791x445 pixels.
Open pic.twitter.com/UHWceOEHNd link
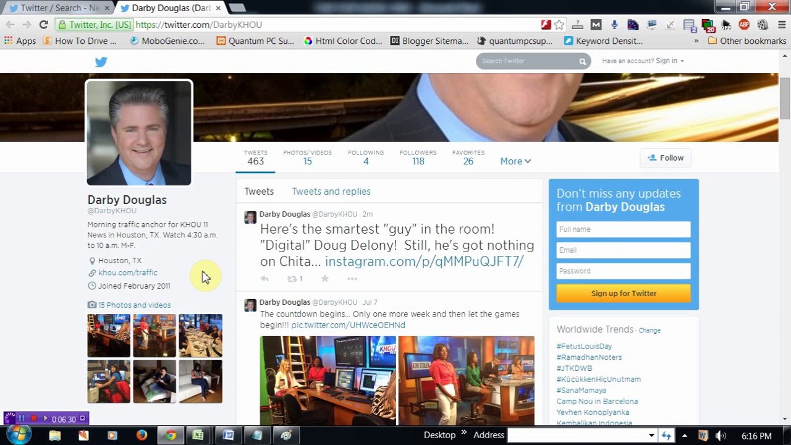click(x=348, y=325)
